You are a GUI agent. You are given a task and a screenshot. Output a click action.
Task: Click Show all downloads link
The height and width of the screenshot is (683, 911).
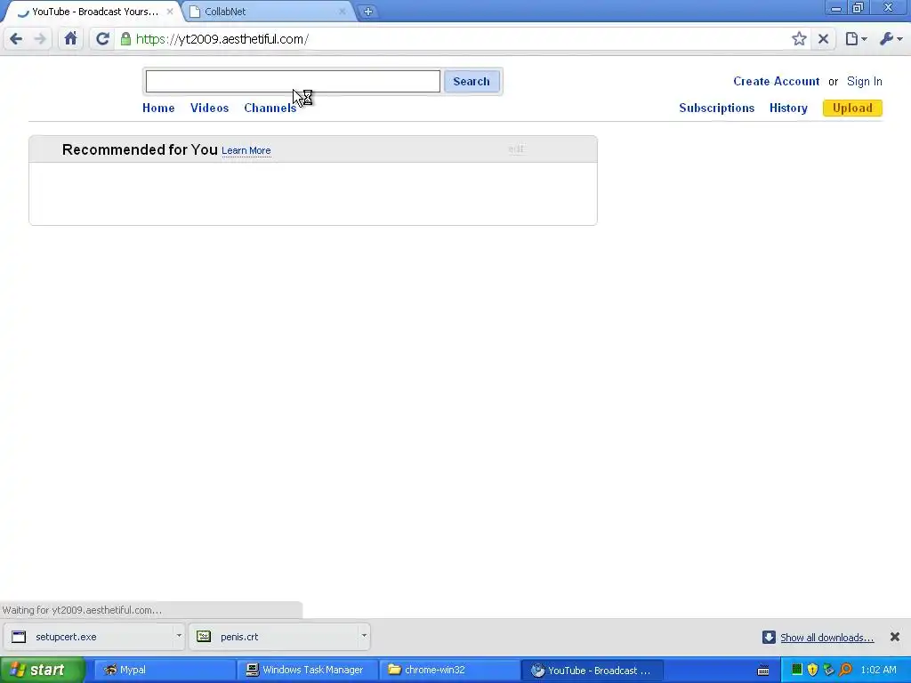[x=826, y=638]
